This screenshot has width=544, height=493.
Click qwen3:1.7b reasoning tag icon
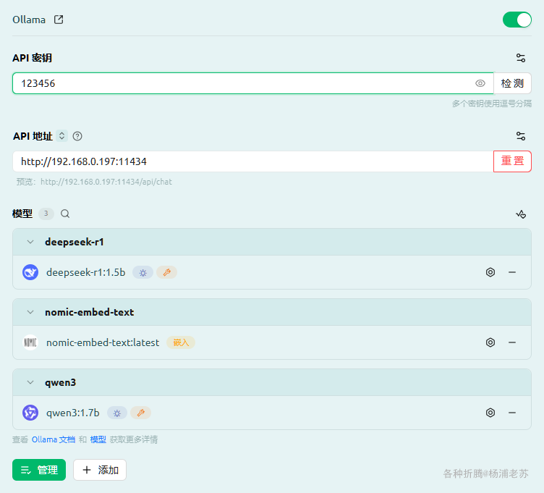(x=117, y=413)
